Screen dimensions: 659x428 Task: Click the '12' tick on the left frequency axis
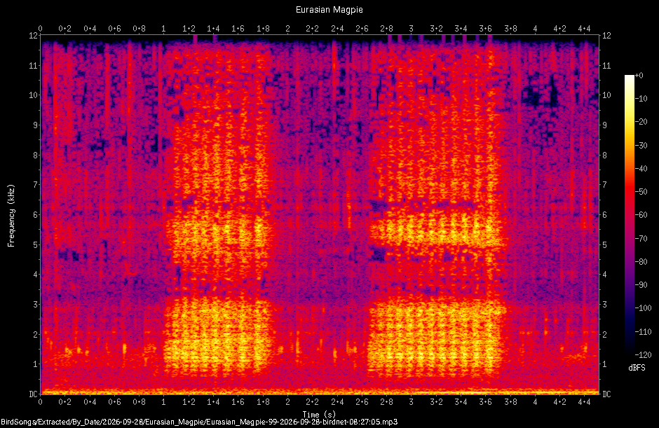[33, 36]
